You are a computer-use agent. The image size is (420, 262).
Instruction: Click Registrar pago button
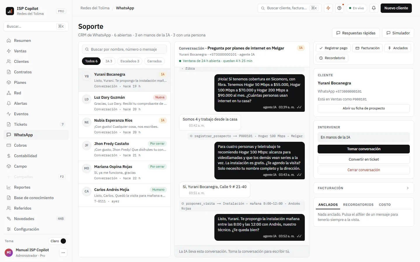[333, 48]
